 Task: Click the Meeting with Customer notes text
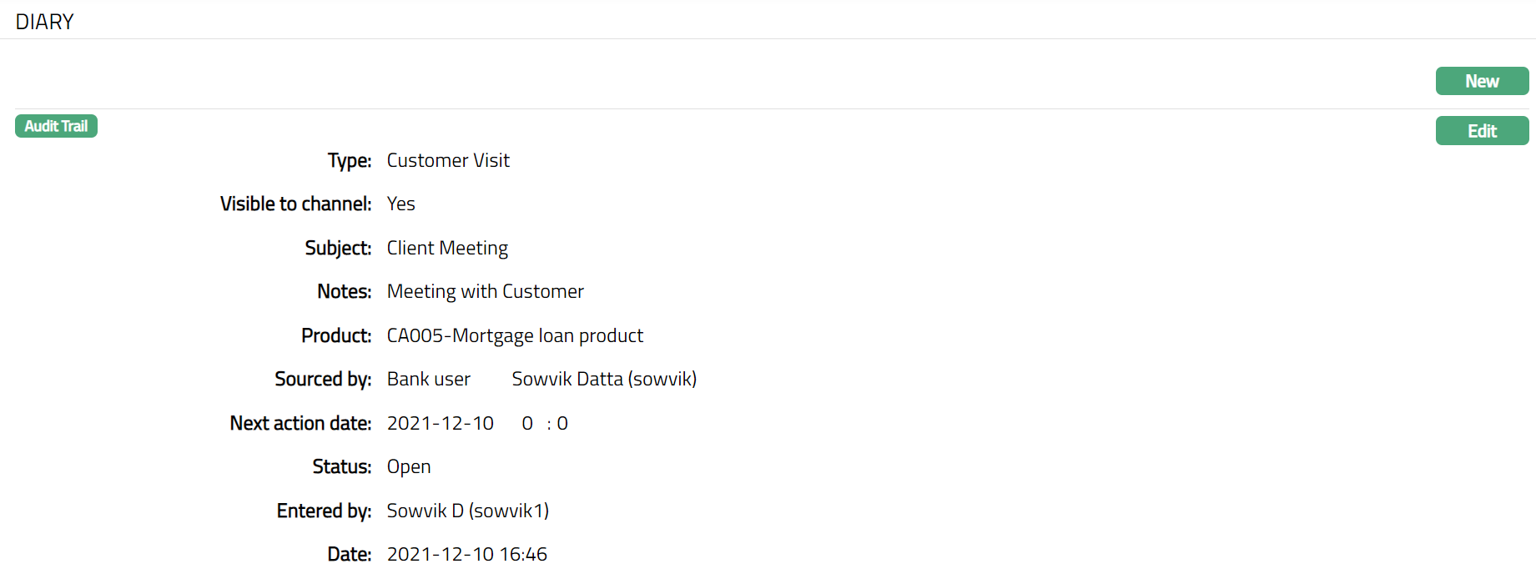(x=485, y=291)
